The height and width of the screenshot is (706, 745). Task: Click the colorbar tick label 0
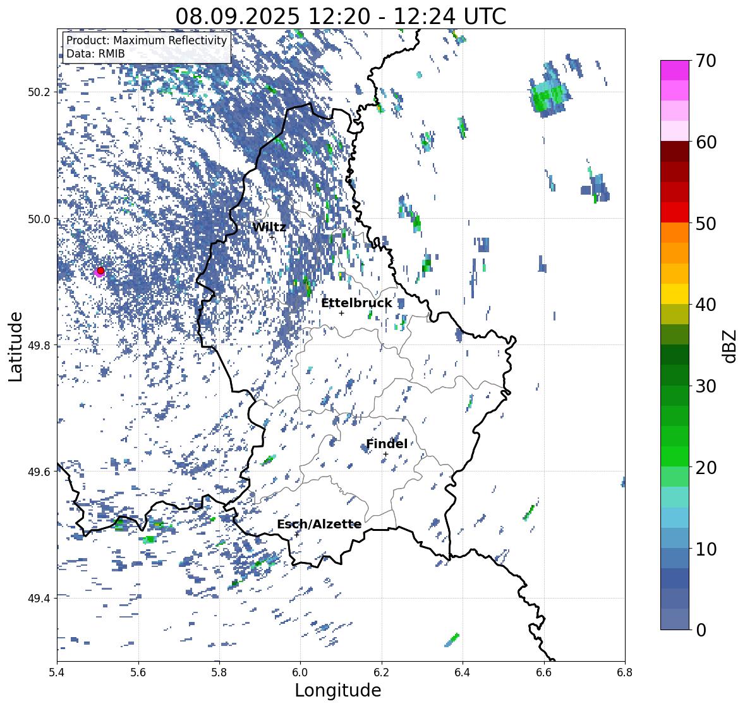(701, 630)
